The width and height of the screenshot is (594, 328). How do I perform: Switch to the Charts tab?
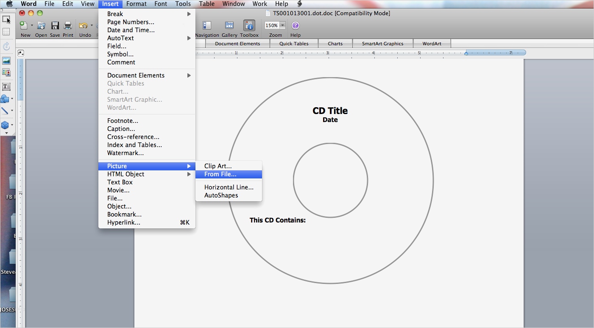[335, 44]
